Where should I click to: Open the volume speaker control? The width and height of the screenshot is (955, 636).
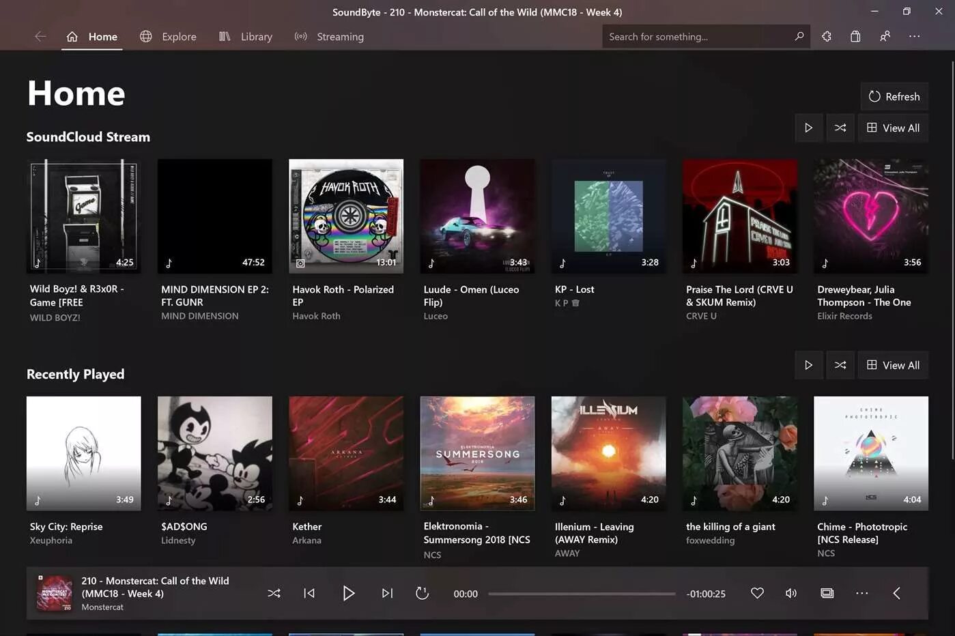pos(791,593)
